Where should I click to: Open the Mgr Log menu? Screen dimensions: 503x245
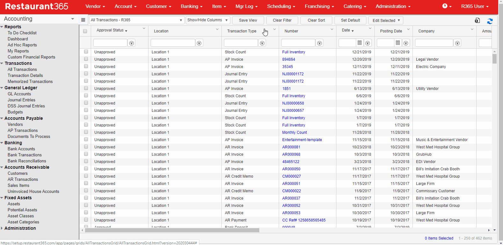pos(247,6)
